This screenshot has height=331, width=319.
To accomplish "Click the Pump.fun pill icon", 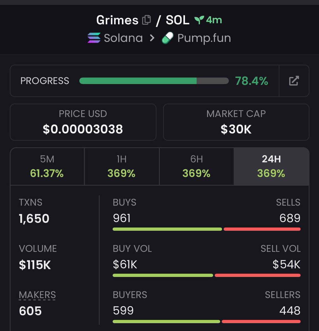I will 168,38.
